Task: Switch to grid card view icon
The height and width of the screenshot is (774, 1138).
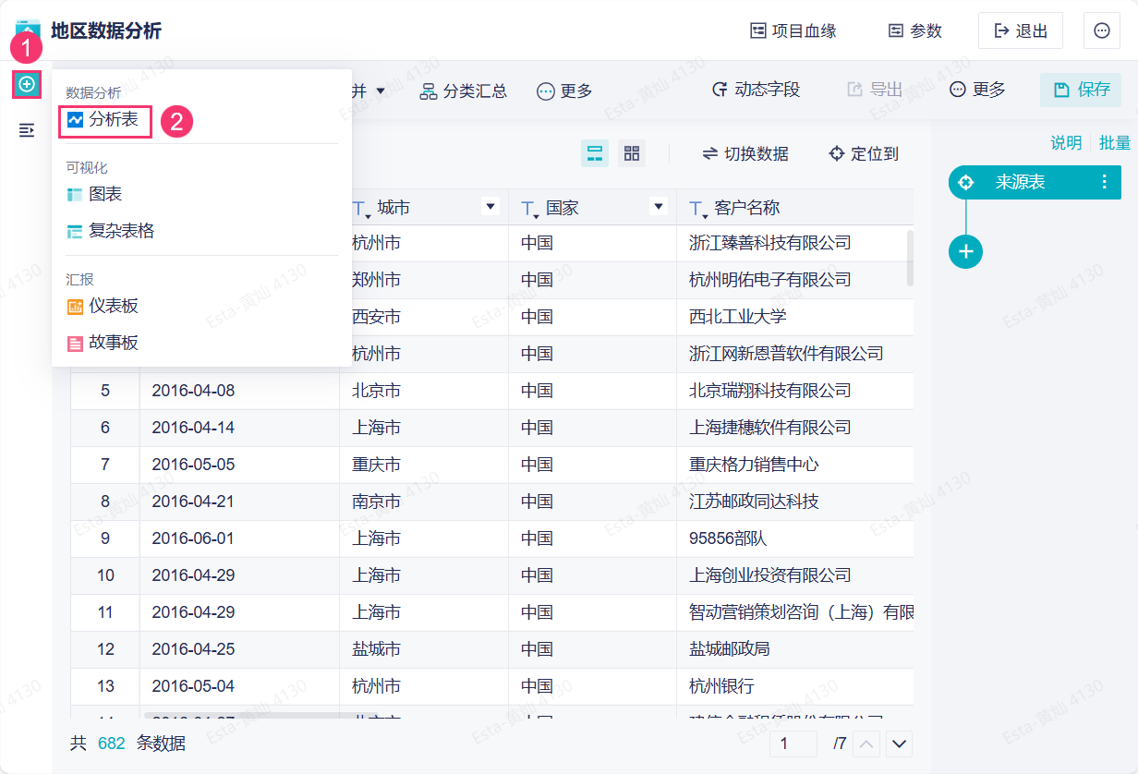Action: [632, 153]
